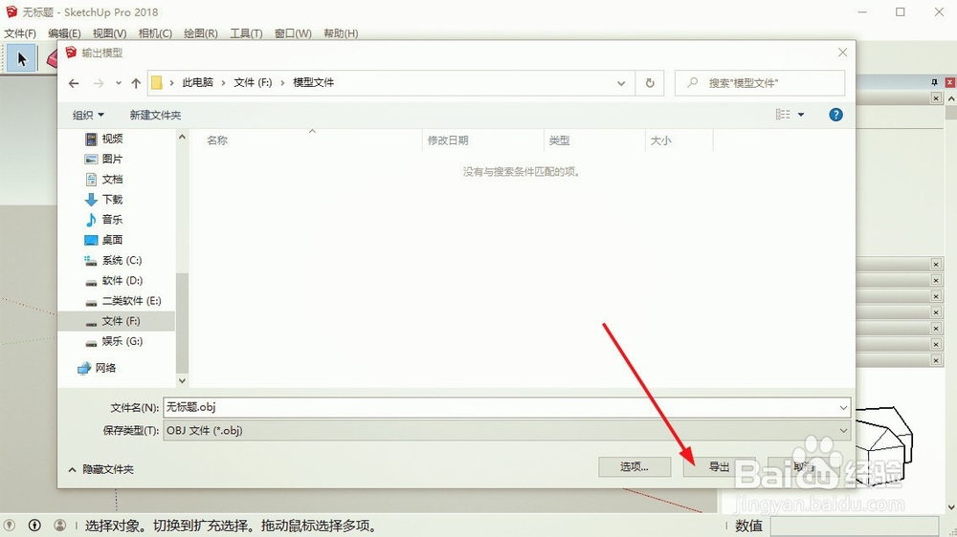Click the pin icon on SketchUp tray

click(934, 82)
